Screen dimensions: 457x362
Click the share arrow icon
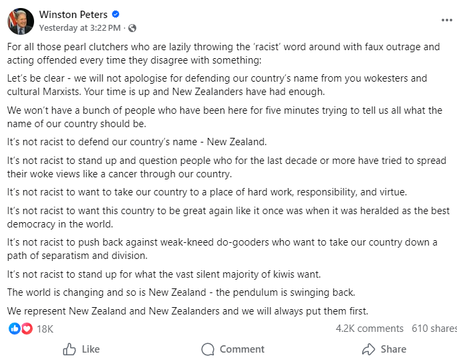tap(368, 349)
